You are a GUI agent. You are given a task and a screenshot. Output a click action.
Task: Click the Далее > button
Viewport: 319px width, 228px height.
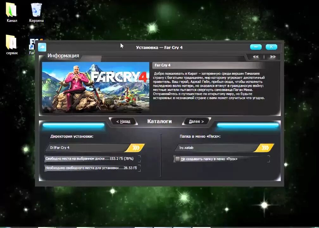point(197,122)
